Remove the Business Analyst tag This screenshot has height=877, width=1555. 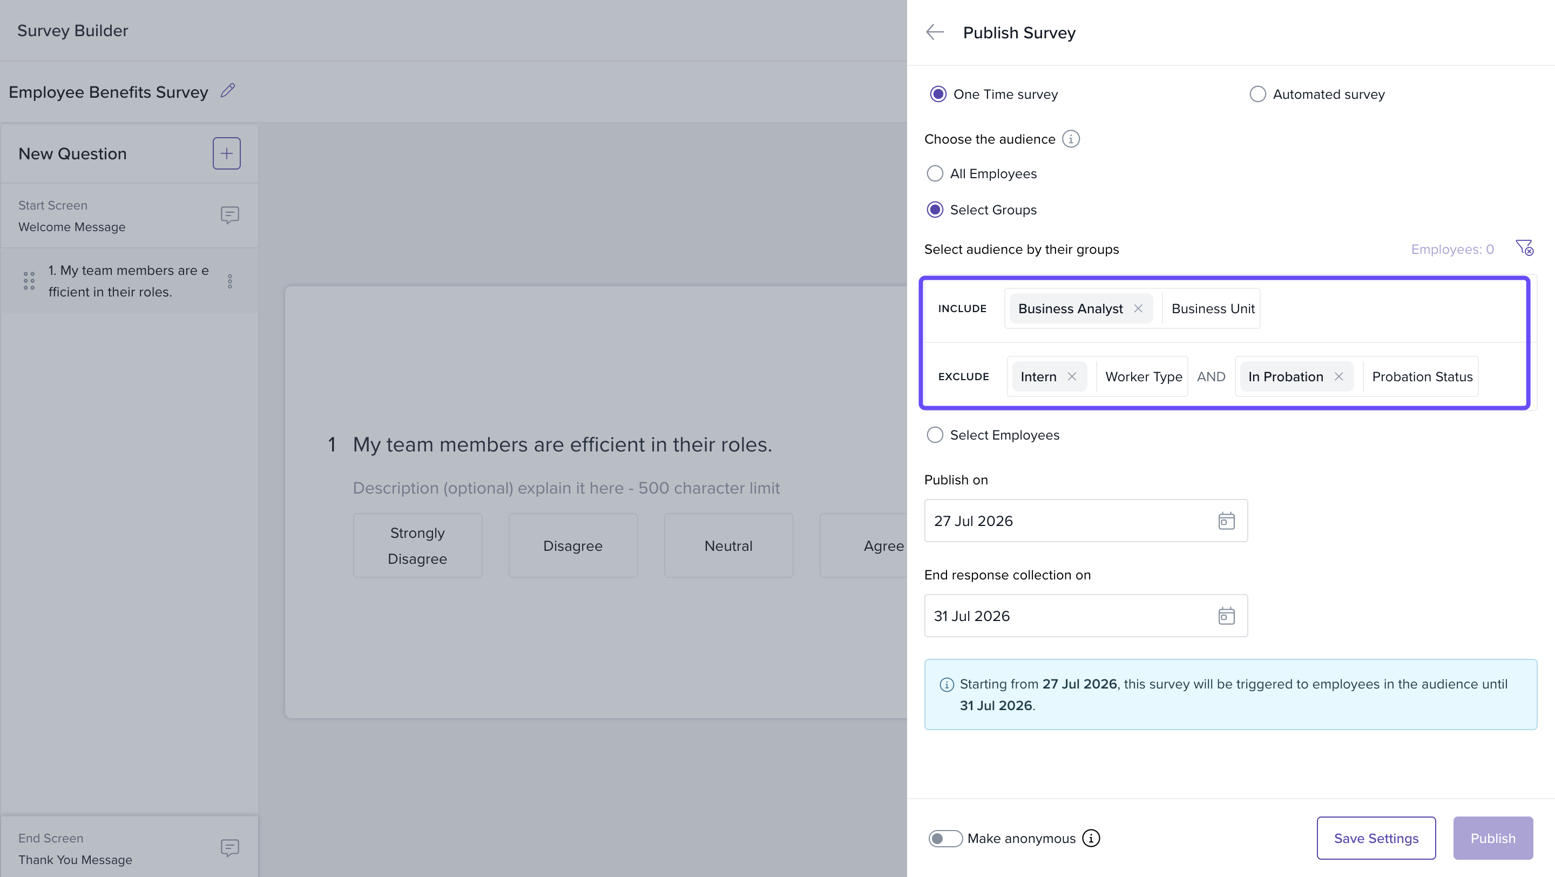pos(1138,308)
